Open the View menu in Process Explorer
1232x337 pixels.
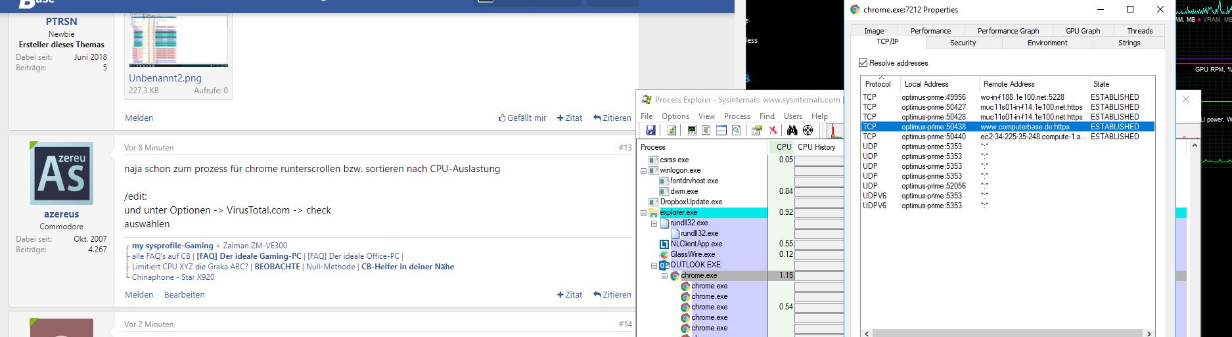point(706,116)
